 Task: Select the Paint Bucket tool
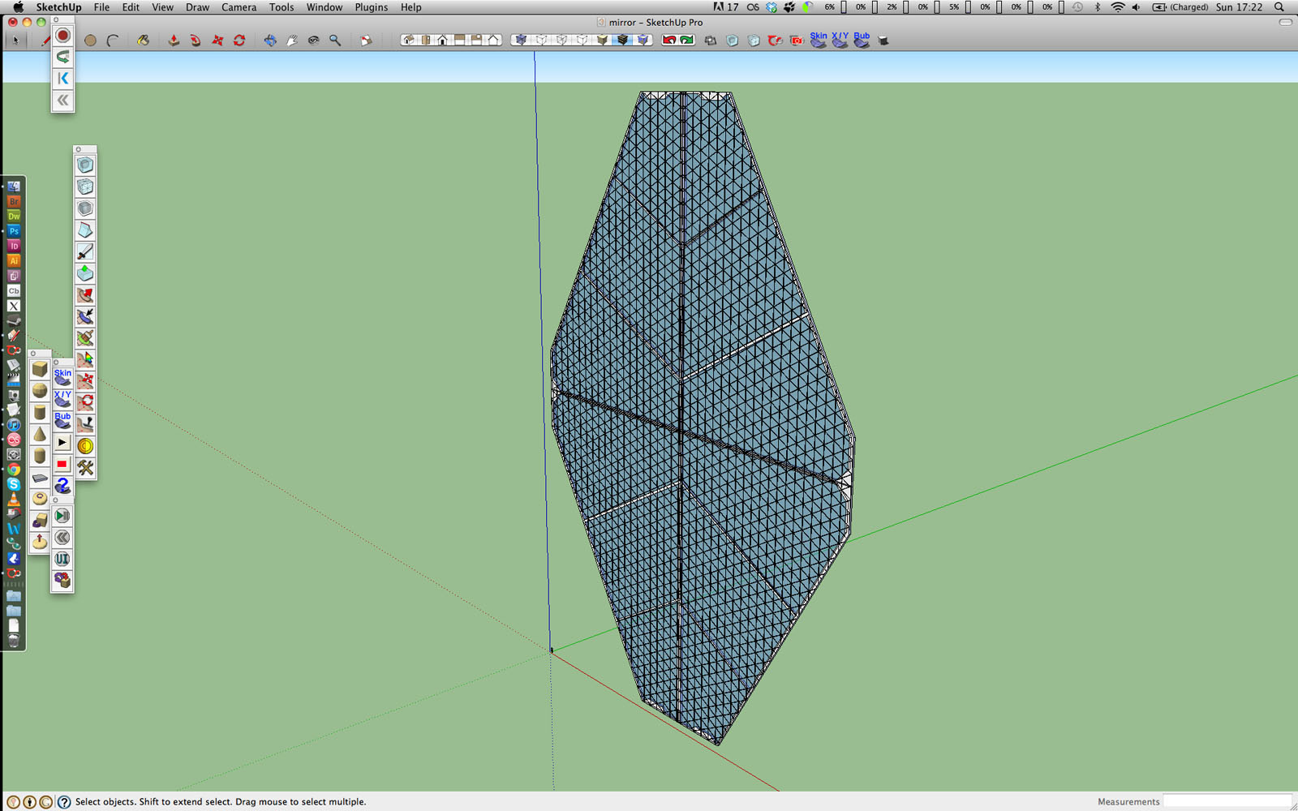coord(143,41)
